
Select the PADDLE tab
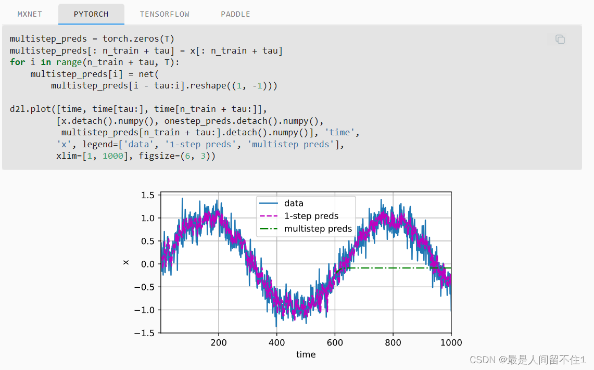coord(235,14)
